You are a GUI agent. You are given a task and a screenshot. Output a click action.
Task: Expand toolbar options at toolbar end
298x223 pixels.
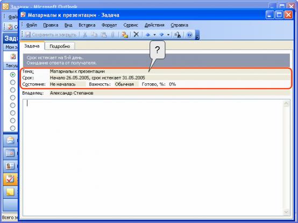tap(197, 35)
